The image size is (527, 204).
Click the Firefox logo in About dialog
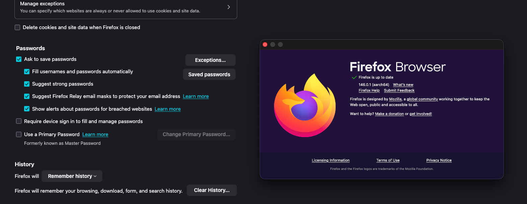click(305, 105)
